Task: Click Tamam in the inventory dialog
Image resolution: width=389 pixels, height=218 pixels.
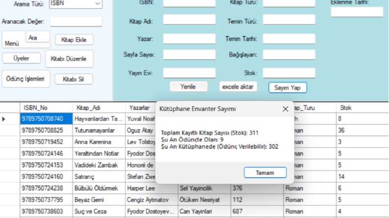Action: click(x=265, y=173)
